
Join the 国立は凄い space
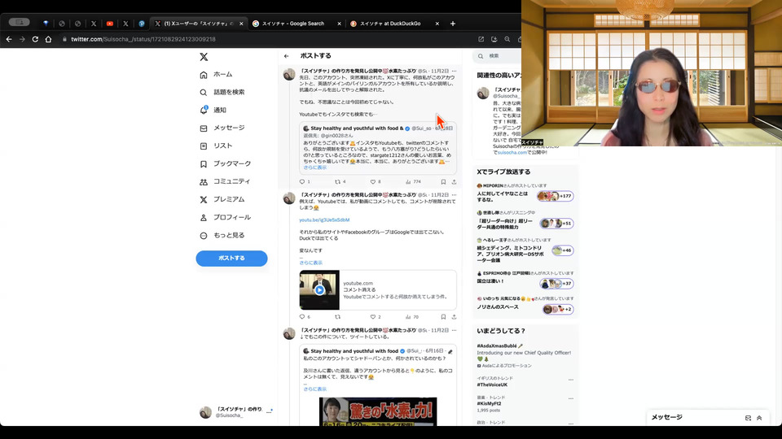tap(525, 280)
